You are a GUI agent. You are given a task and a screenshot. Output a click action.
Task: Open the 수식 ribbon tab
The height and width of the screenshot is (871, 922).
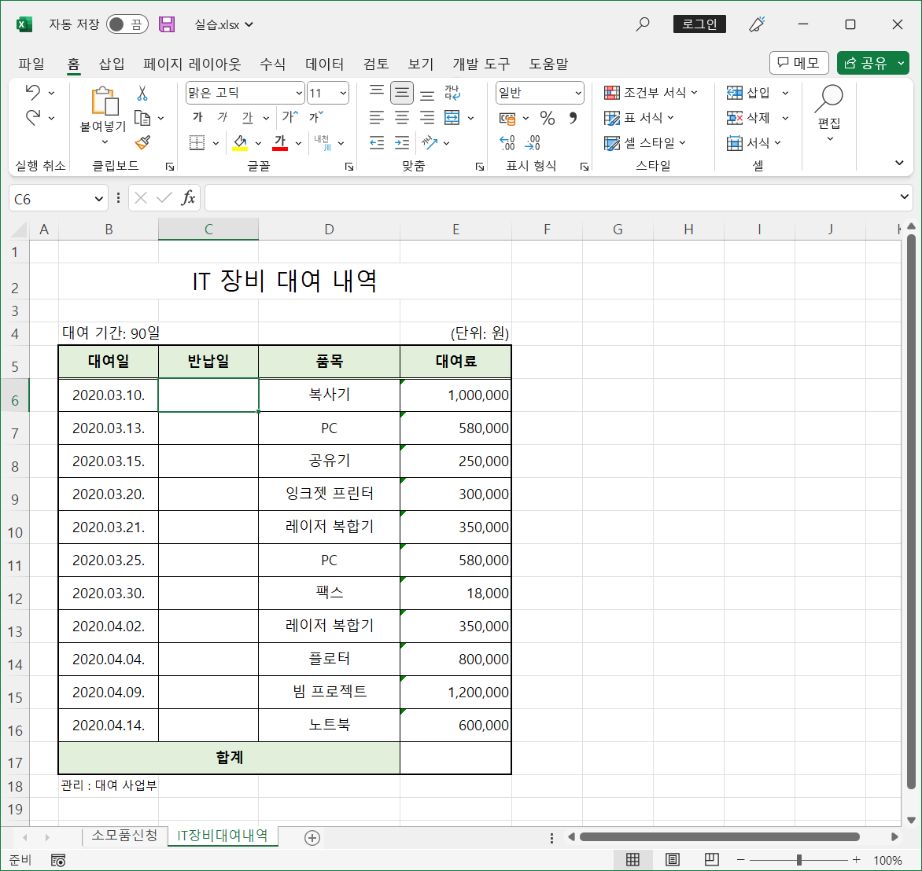273,64
